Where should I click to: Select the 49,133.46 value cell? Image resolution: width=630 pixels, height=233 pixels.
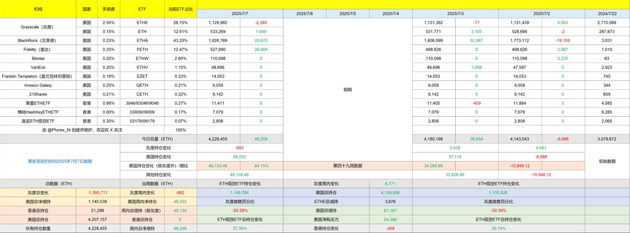click(x=218, y=165)
